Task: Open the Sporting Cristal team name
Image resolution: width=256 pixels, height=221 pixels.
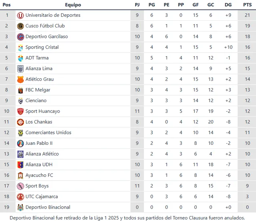Action: tap(42, 47)
